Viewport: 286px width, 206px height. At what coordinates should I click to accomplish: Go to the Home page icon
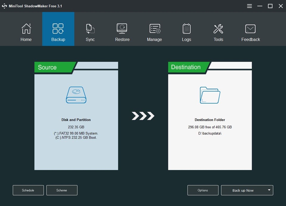26,29
